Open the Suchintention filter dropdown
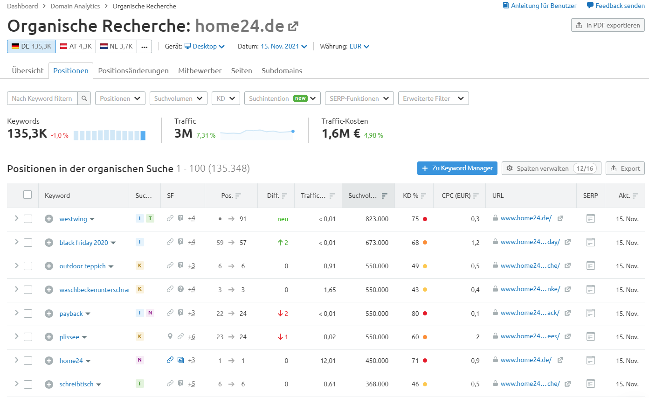 coord(283,98)
